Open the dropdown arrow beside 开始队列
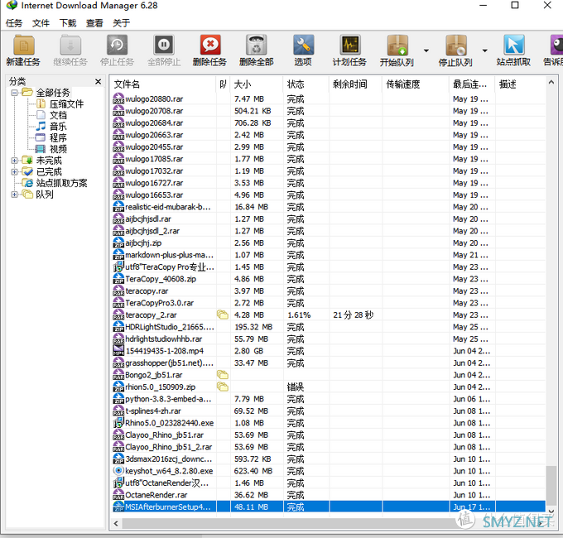 [x=426, y=50]
